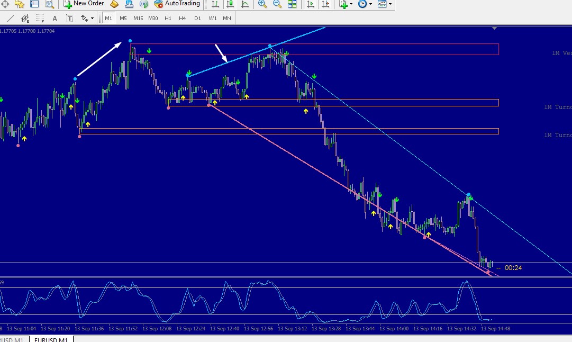Open the Navigator panel (folder with star)
Screen dimensions: 572x342
[x=20, y=4]
